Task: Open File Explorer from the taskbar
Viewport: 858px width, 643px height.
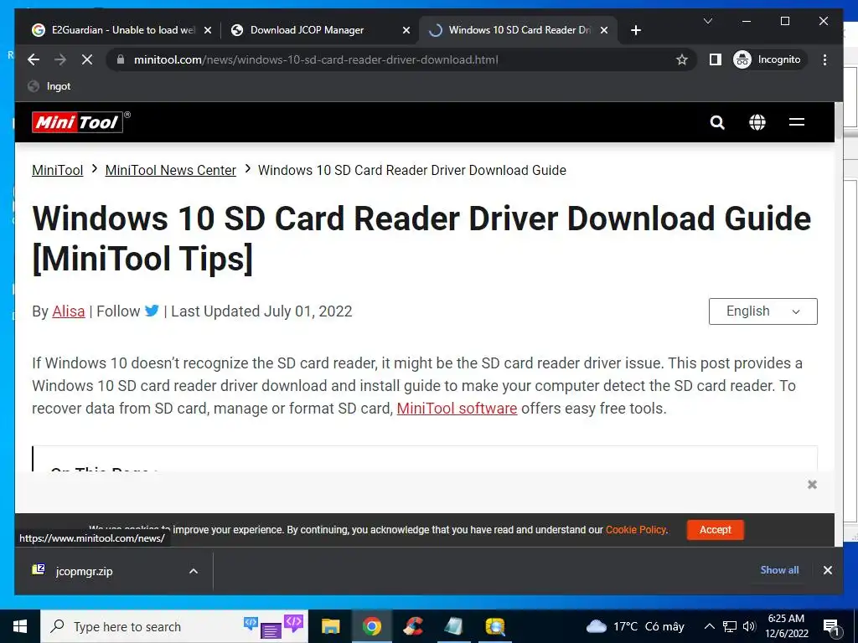Action: coord(330,626)
